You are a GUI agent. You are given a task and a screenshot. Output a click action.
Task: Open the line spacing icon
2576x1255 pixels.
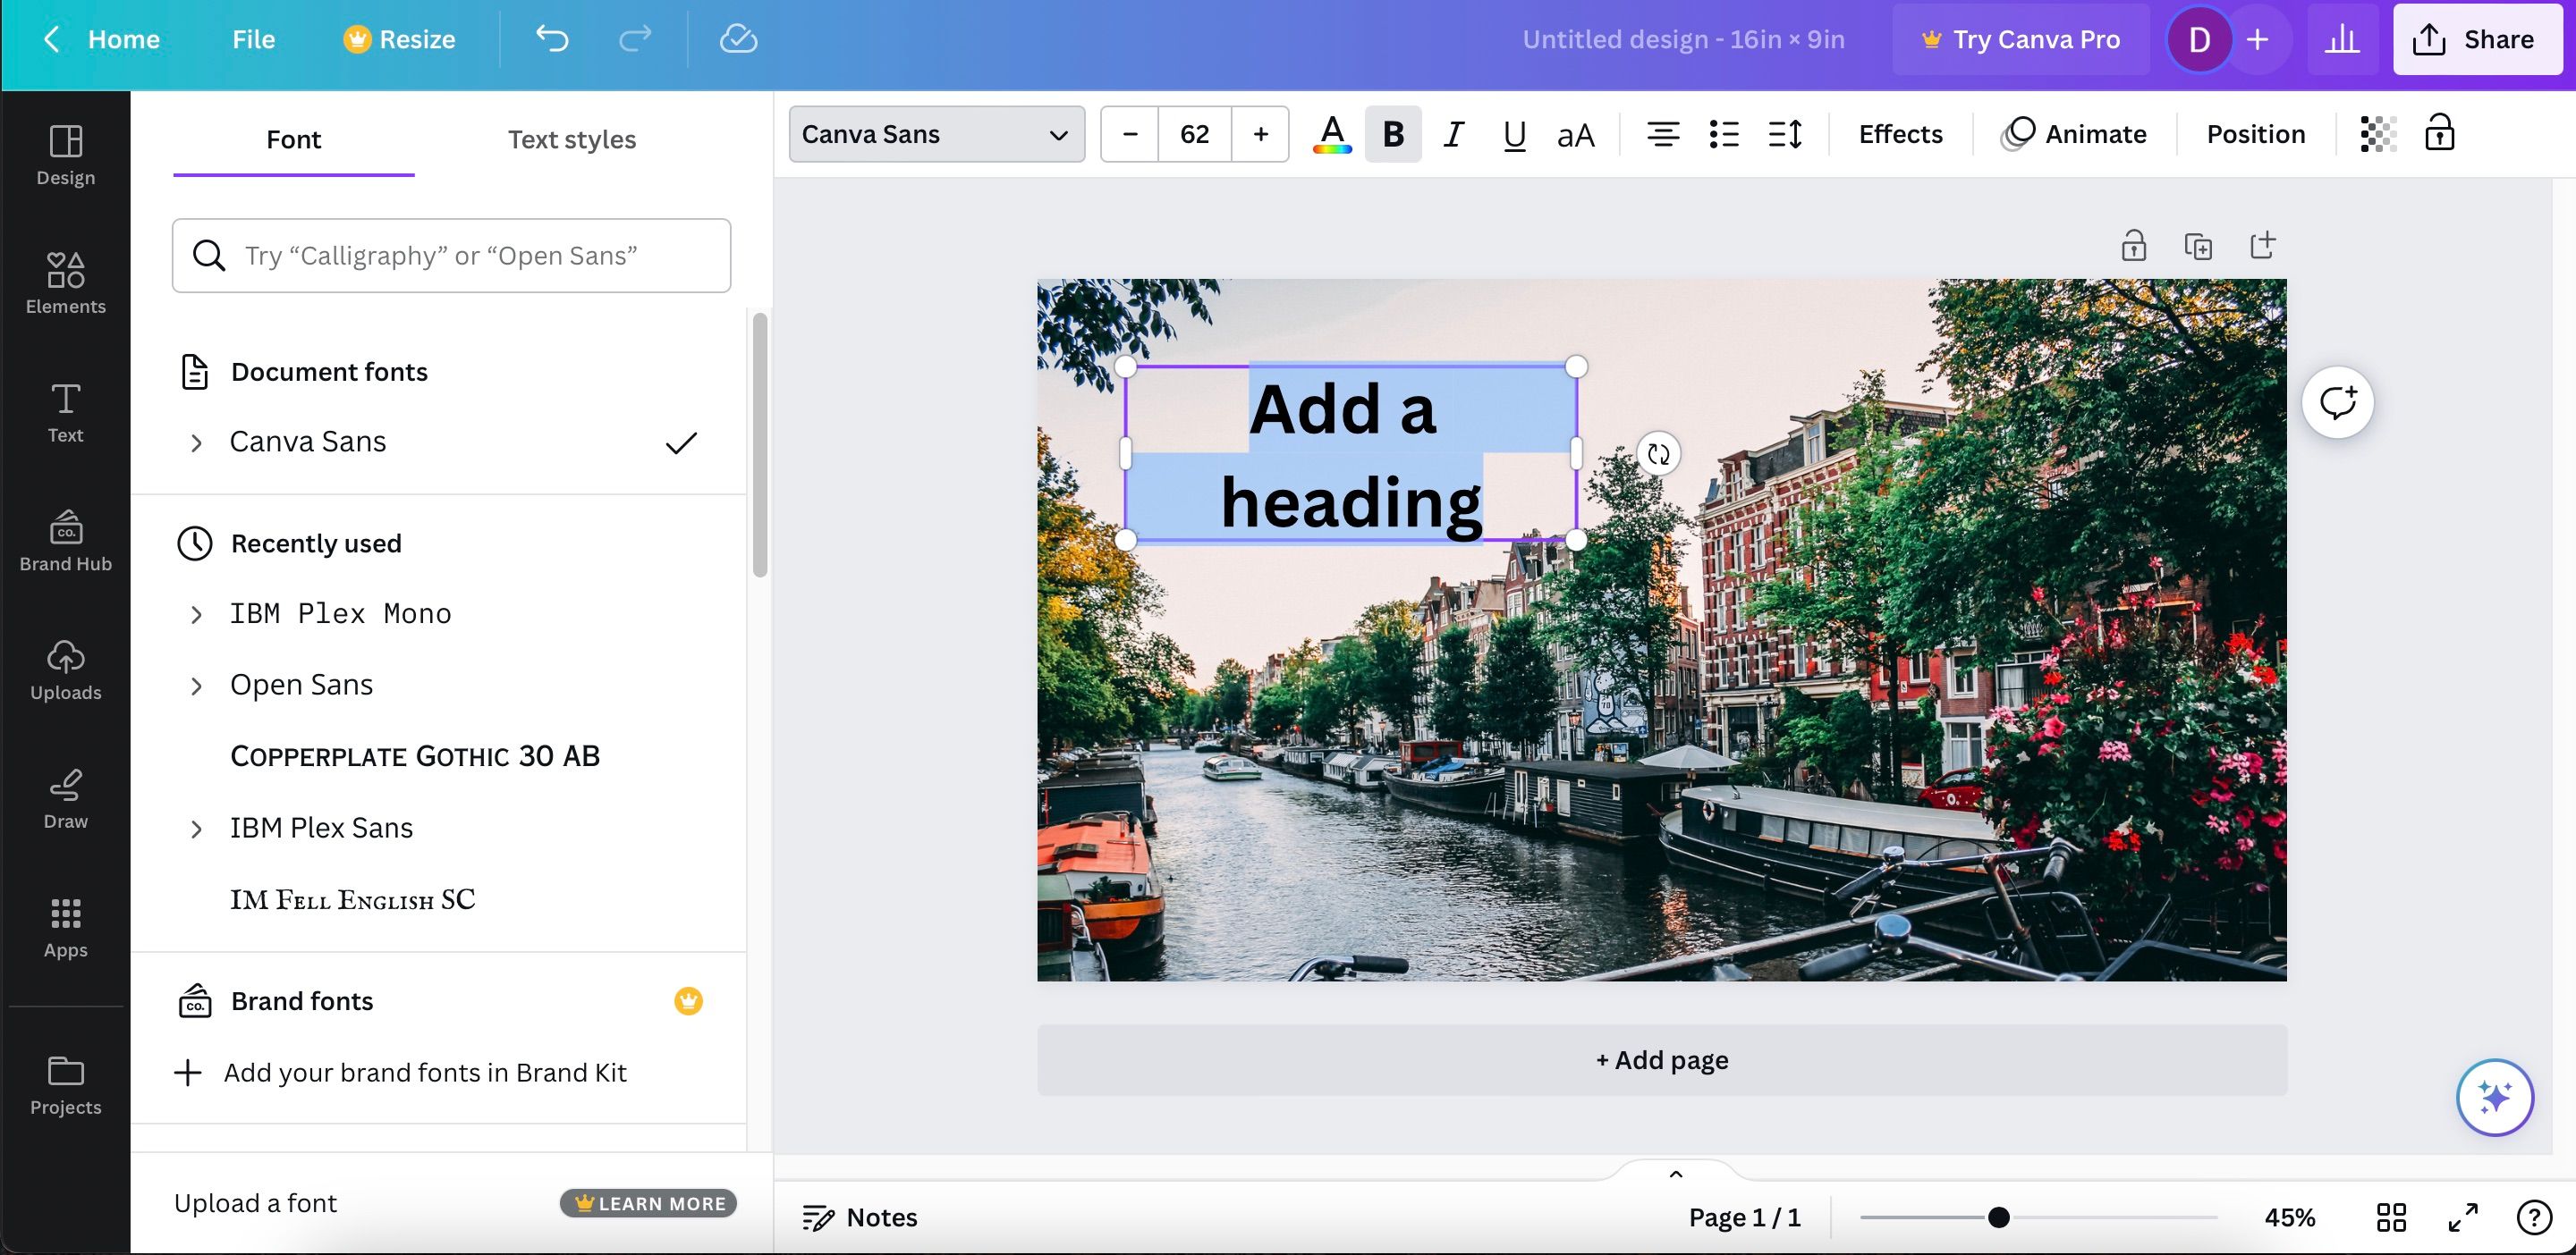point(1785,134)
